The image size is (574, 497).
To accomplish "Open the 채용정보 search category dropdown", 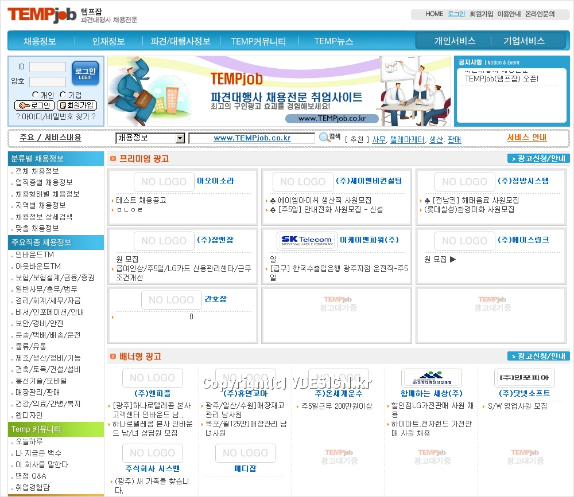I will point(150,138).
